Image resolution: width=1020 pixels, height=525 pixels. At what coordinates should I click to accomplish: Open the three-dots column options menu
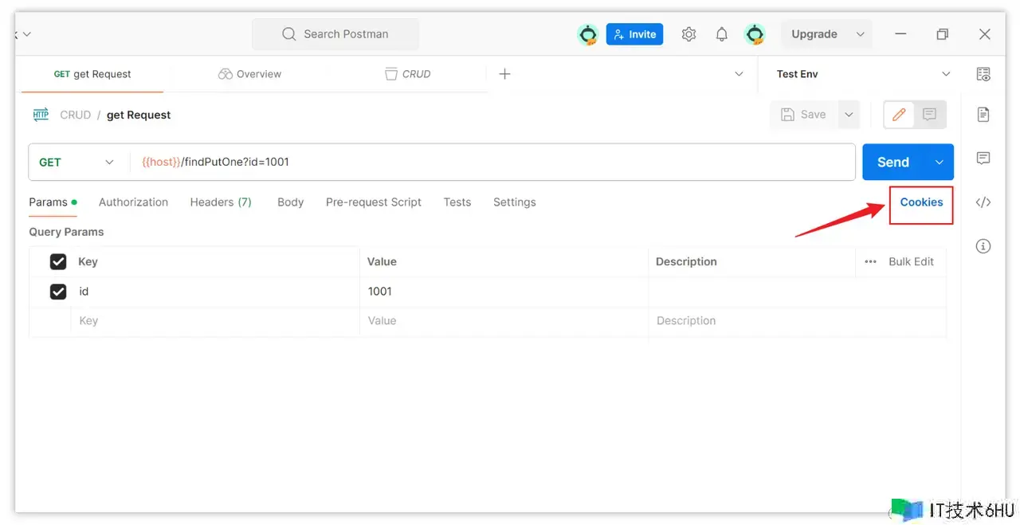(870, 261)
